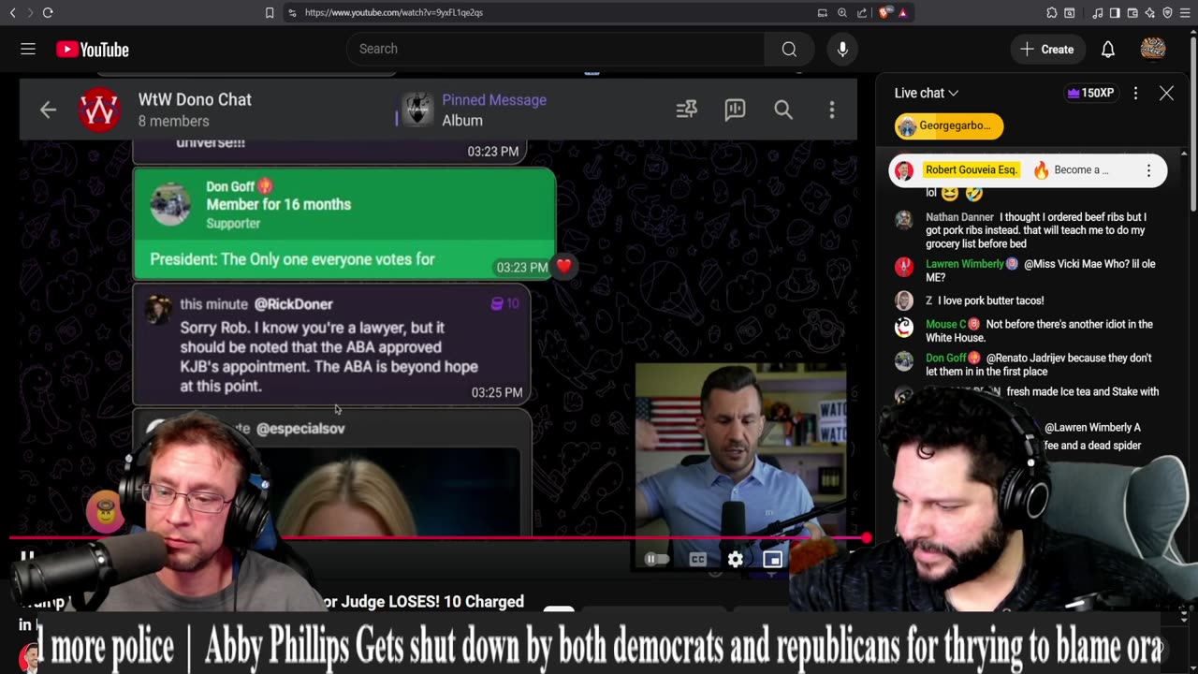Open the Georgegarbo super chat chip

(x=949, y=126)
